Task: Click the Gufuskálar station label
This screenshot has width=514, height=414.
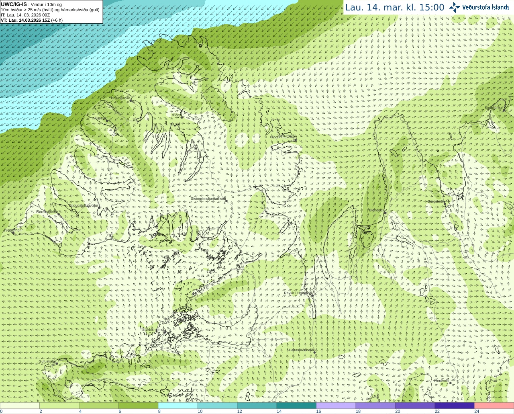Action: point(47,361)
